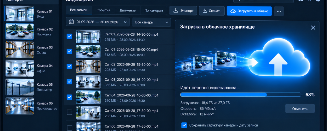Viewport: 327px width, 131px height.
Task: Open the thumbnail of Cam03_2026-09-28_16-00-00.mp4
Action: [x=88, y=82]
